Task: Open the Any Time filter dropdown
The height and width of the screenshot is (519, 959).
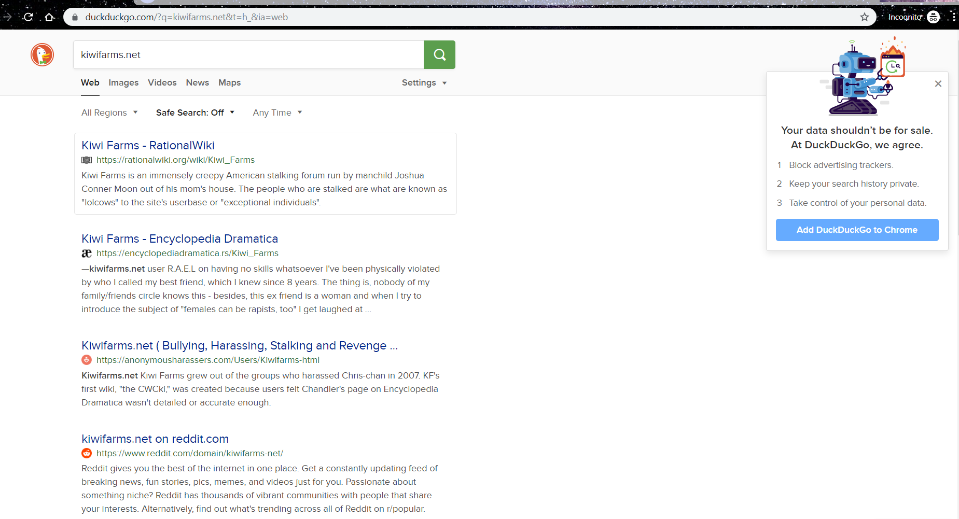Action: (277, 113)
